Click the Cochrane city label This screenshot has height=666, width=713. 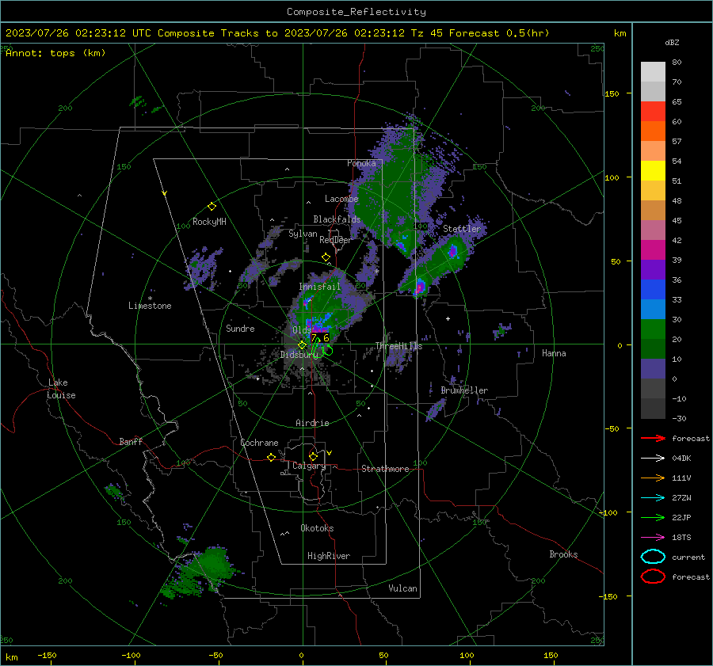click(259, 443)
